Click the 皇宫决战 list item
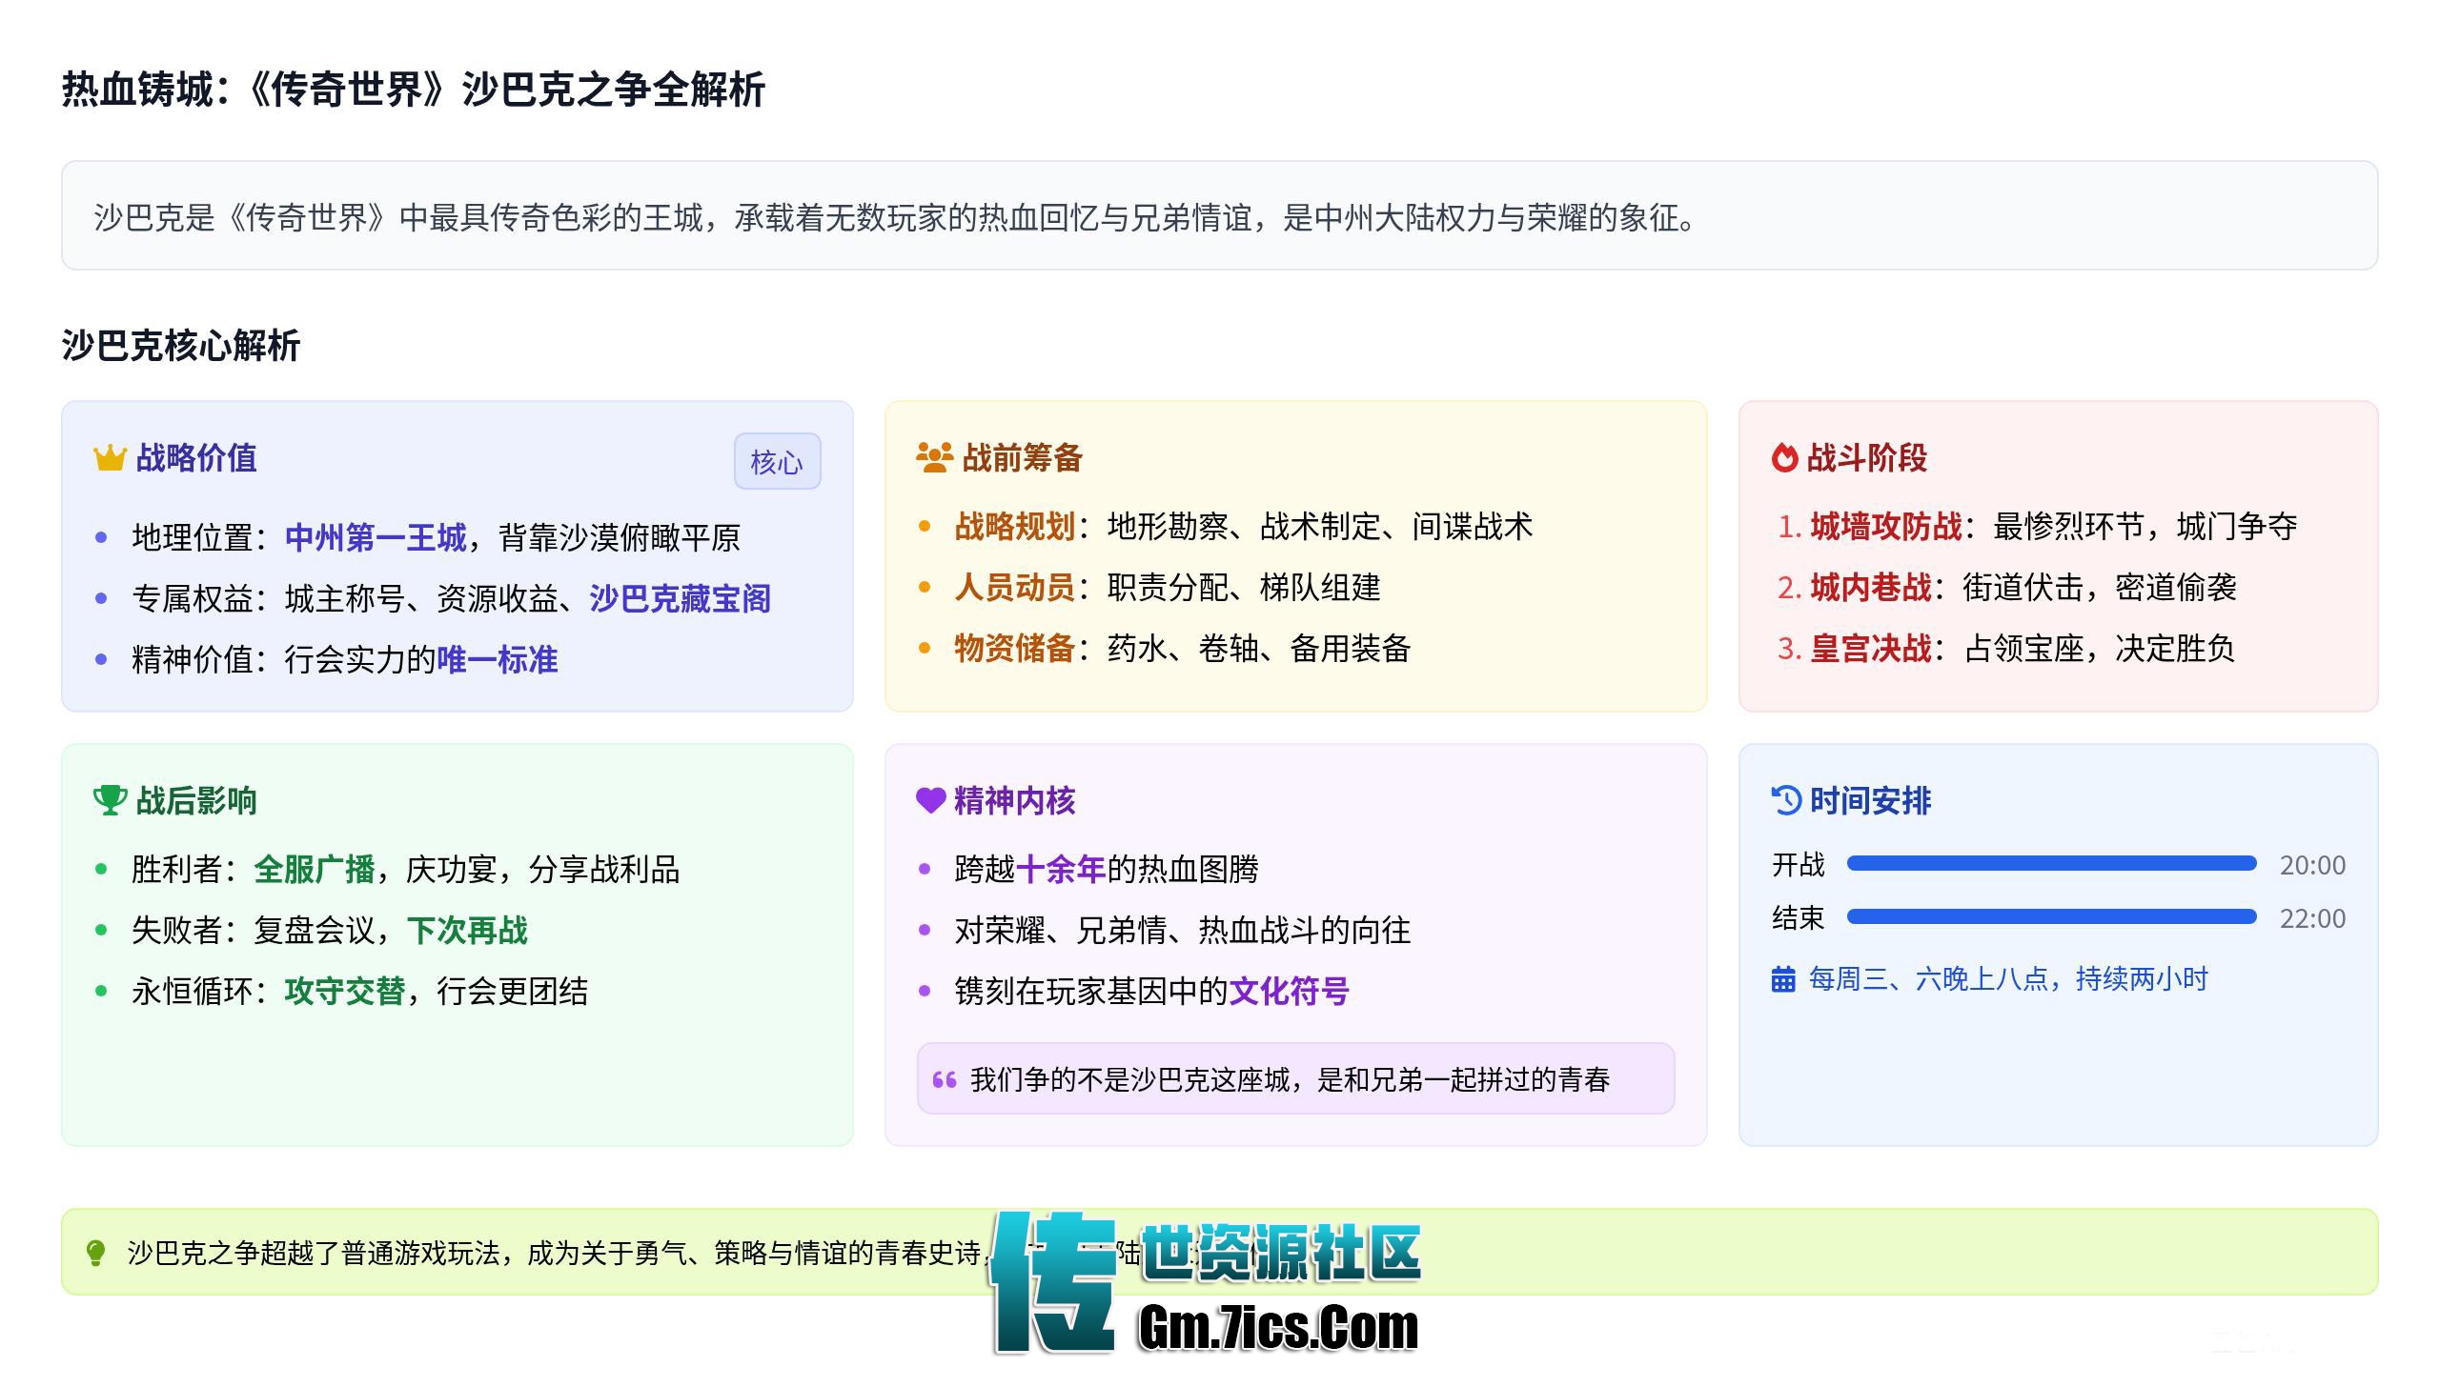 (1870, 649)
